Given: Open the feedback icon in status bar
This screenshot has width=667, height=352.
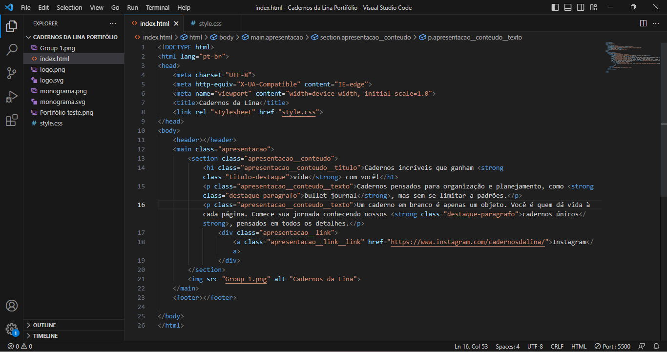Looking at the screenshot, I should pyautogui.click(x=642, y=346).
